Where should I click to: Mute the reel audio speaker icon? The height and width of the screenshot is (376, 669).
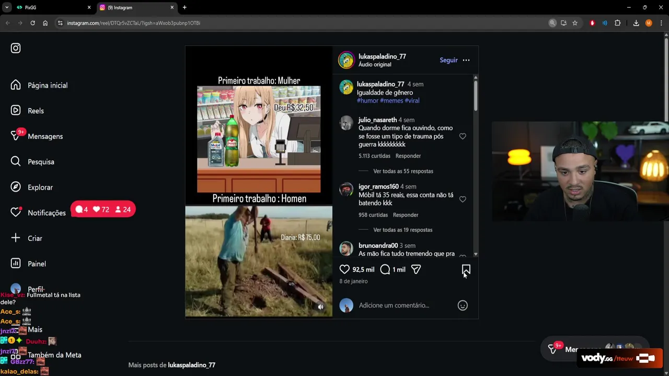[321, 307]
